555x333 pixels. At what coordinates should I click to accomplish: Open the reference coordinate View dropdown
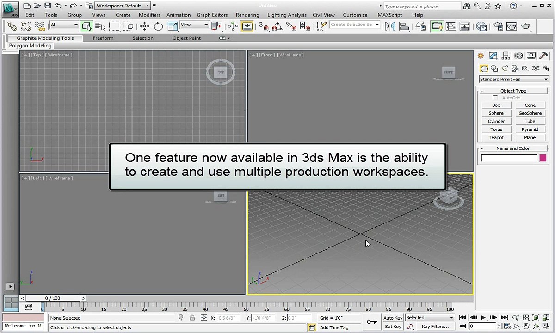(194, 25)
